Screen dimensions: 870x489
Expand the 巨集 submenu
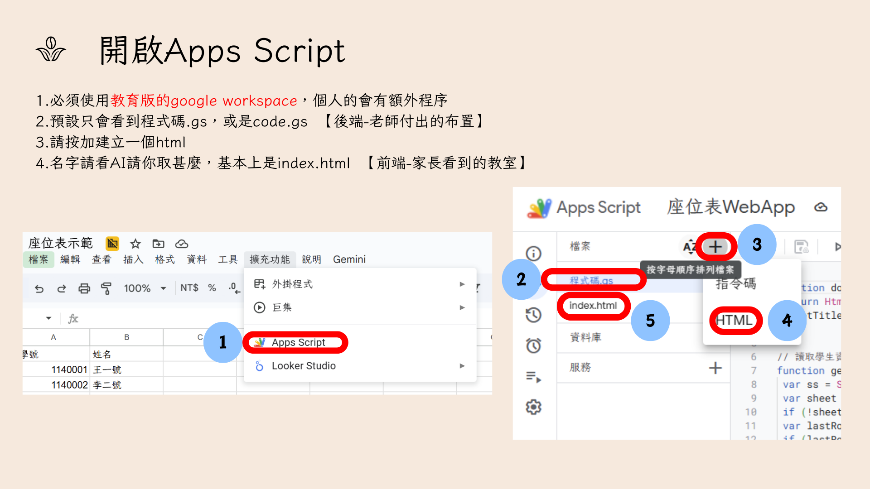pos(360,307)
